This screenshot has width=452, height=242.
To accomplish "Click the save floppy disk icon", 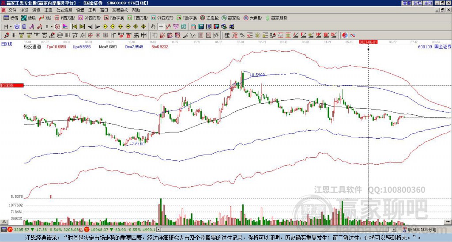I will 216,26.
